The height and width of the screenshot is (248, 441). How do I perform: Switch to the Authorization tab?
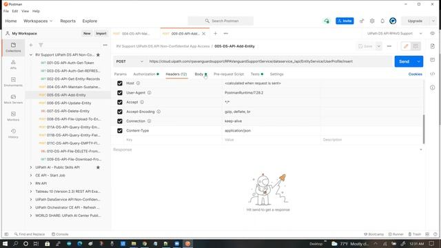tap(145, 74)
